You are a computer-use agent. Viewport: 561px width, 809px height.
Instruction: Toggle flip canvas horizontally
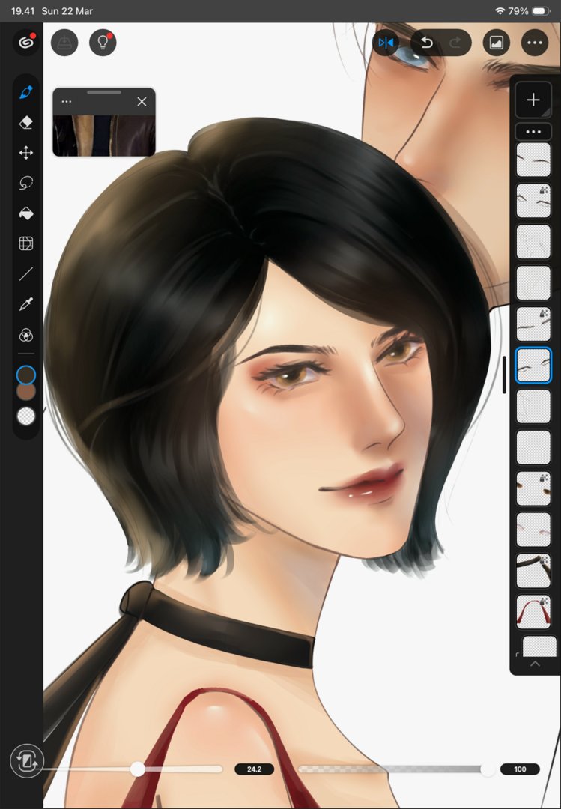pos(386,42)
